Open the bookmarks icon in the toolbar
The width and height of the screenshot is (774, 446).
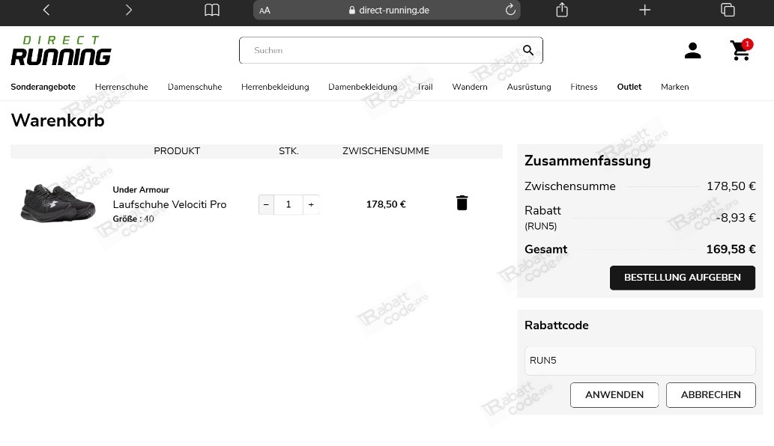tap(212, 10)
